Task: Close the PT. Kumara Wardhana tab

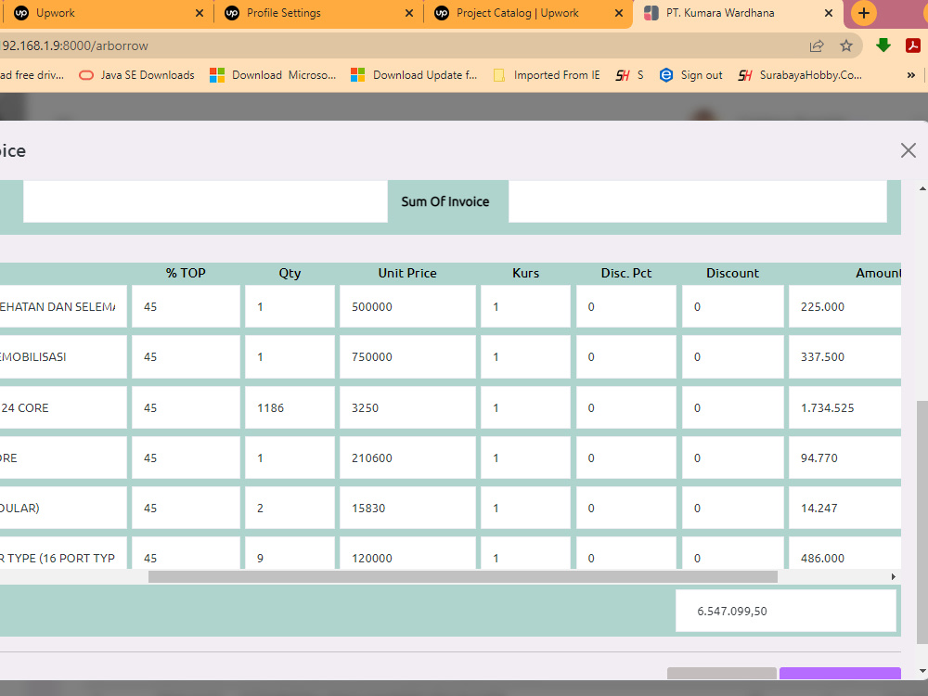Action: coord(829,13)
